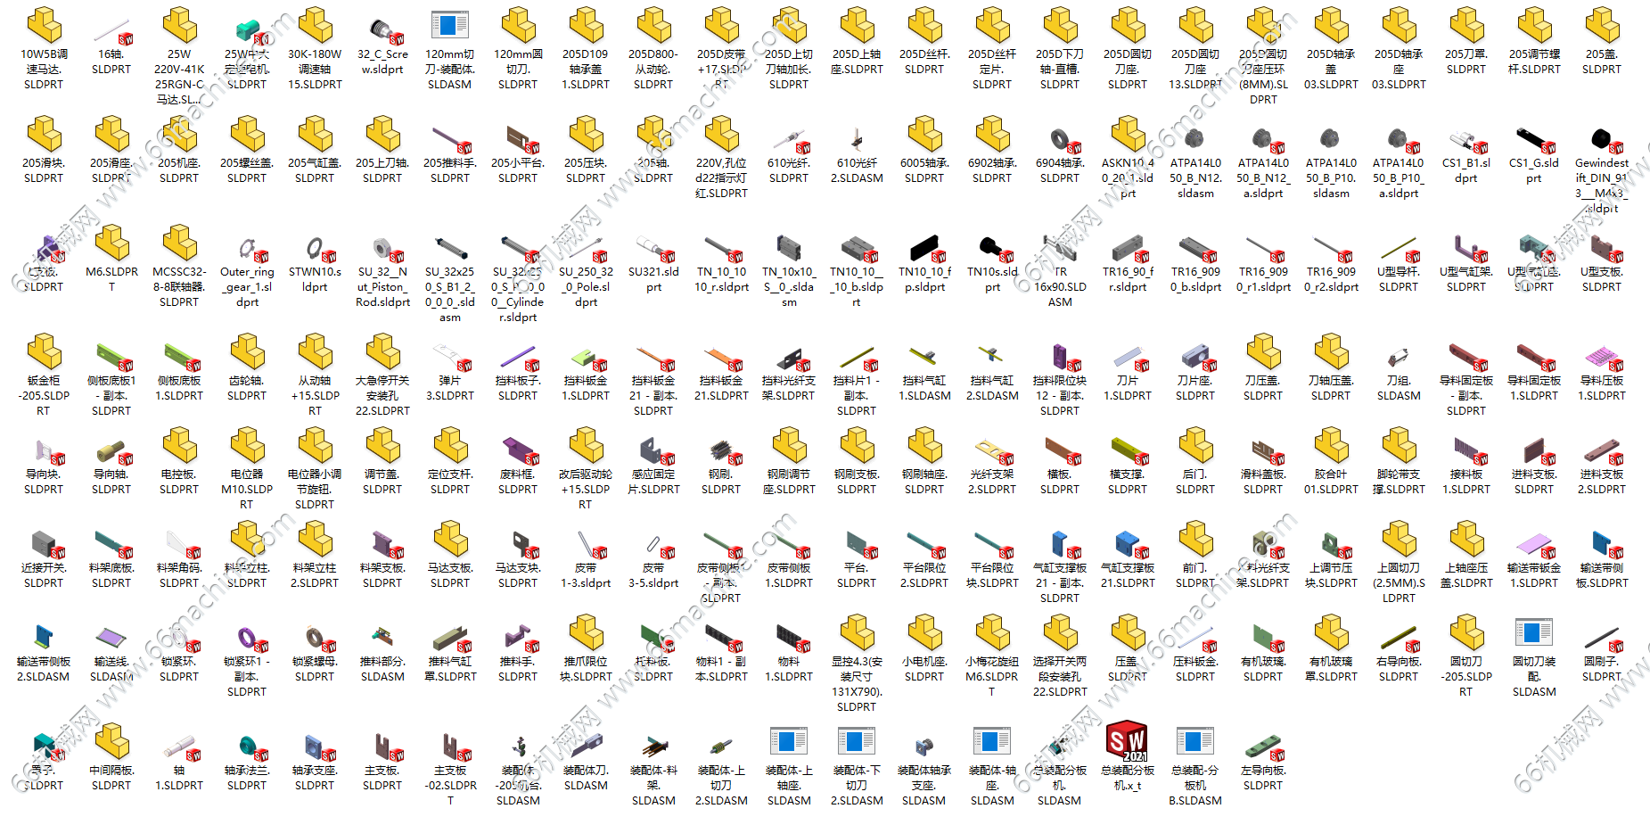
Task: Select the 16轴.SLDPRT part file
Action: click(x=111, y=30)
